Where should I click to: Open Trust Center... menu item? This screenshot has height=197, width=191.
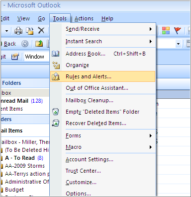click(102, 171)
